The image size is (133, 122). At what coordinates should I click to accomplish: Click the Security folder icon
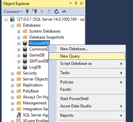point(19,73)
